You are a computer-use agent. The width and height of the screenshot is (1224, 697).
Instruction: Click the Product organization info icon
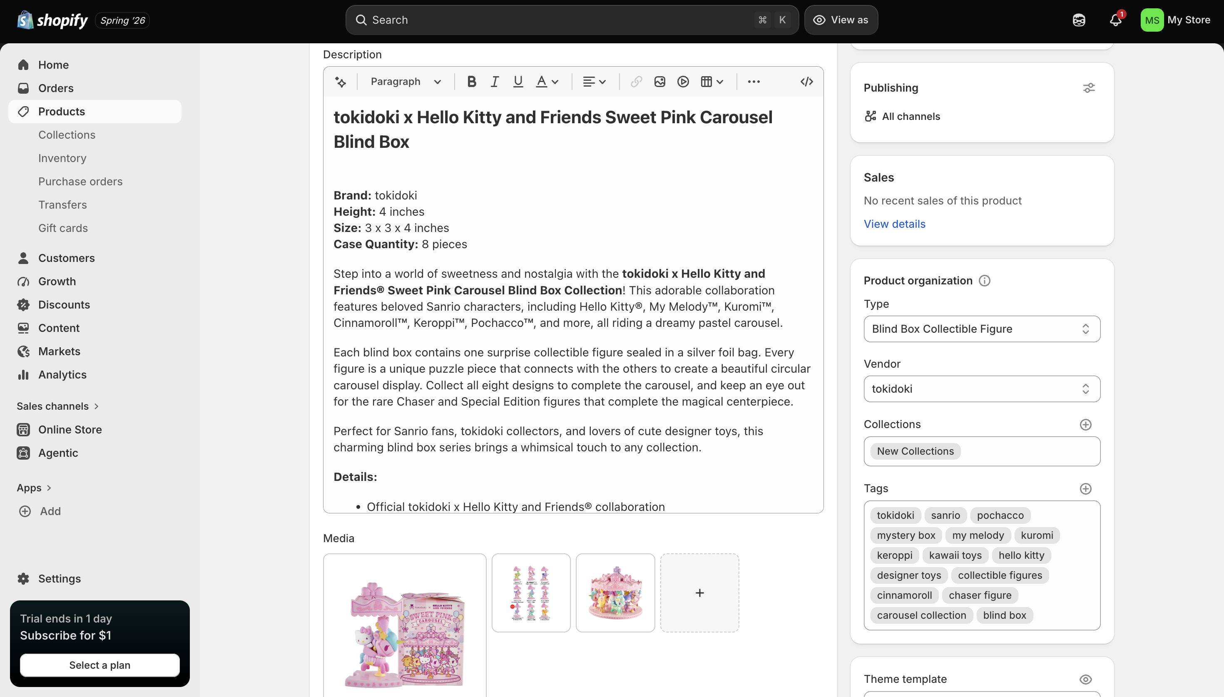(984, 281)
